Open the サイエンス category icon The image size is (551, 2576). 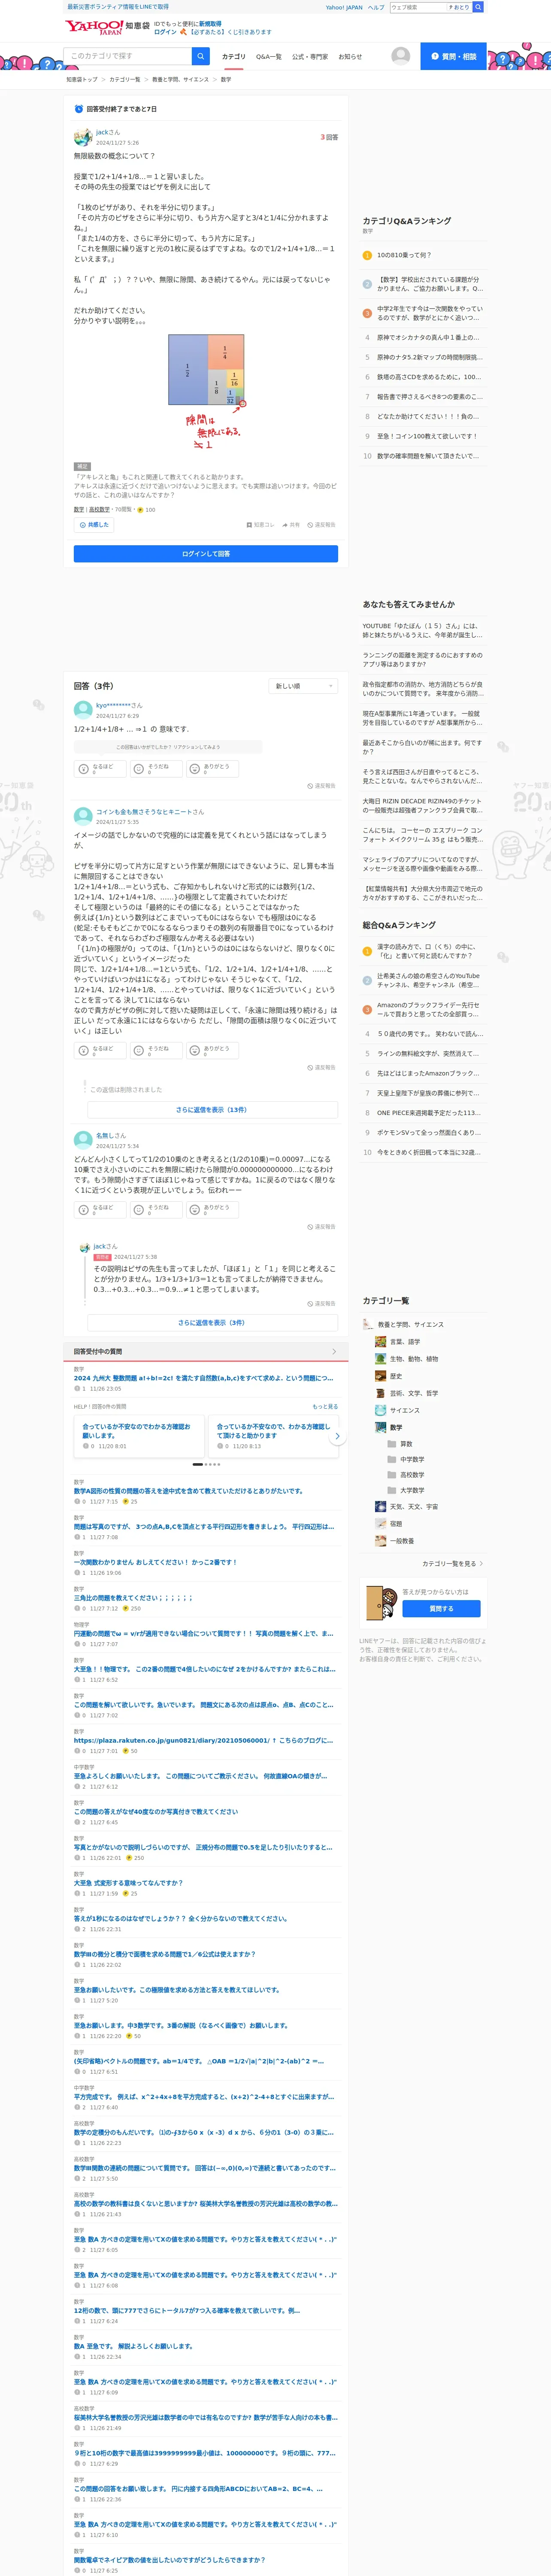pos(380,1410)
